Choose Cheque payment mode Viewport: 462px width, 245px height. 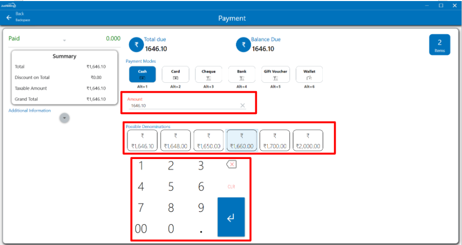pyautogui.click(x=208, y=75)
